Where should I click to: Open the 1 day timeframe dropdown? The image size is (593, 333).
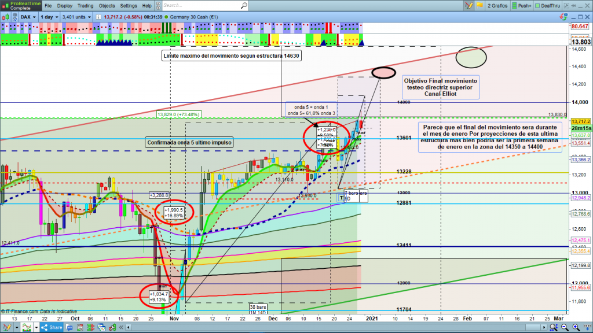[50, 16]
